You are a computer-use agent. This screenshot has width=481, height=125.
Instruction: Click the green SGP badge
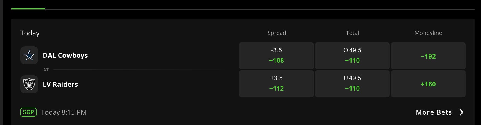coord(28,112)
